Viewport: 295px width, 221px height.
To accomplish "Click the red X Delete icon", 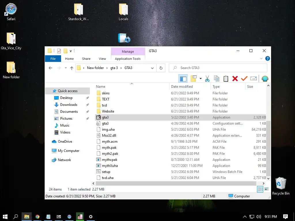I will point(235,79).
